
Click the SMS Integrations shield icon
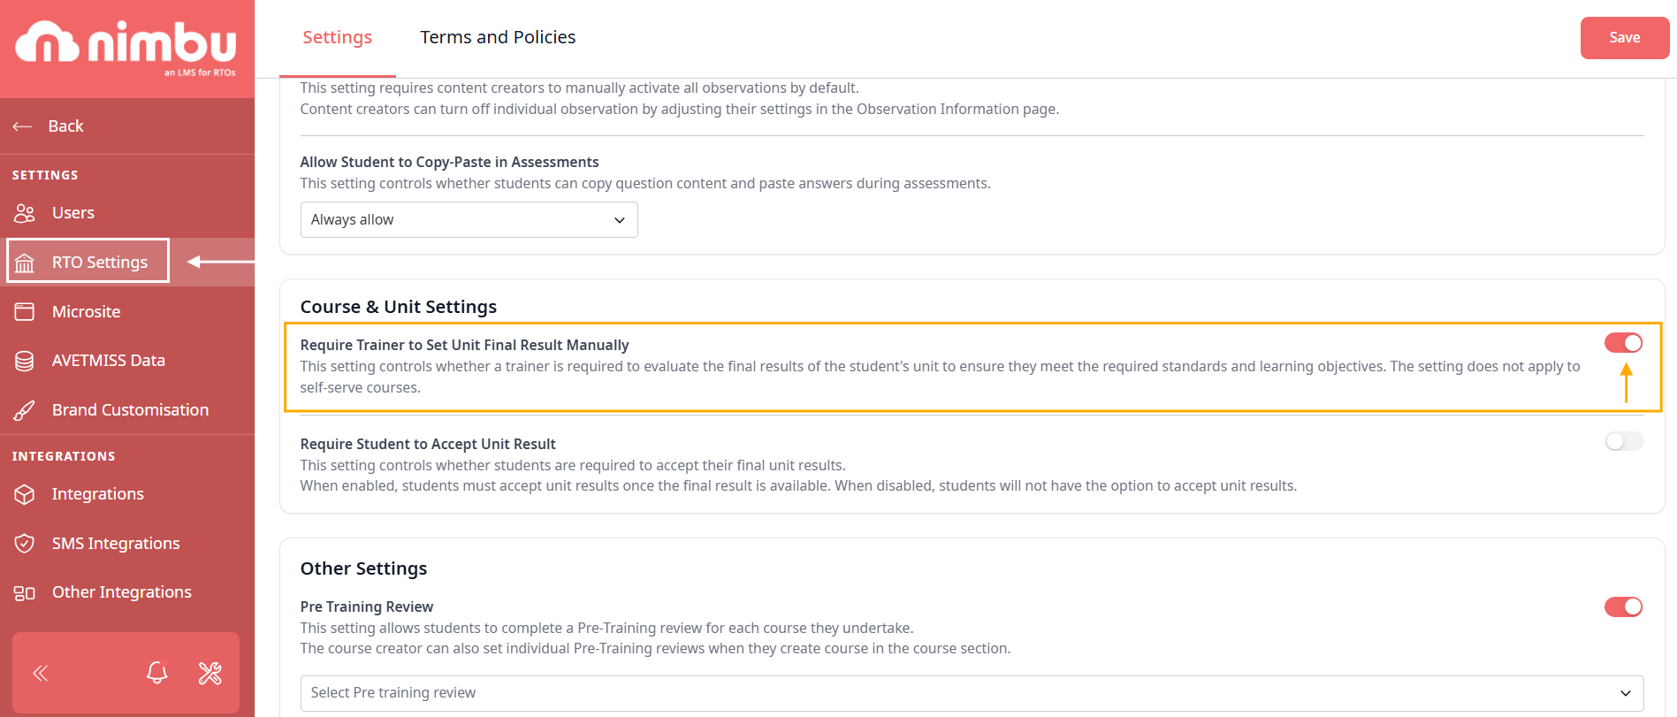pyautogui.click(x=25, y=544)
